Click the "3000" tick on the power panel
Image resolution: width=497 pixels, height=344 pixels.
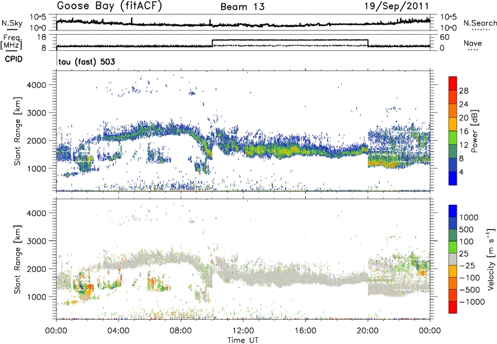tap(37, 113)
